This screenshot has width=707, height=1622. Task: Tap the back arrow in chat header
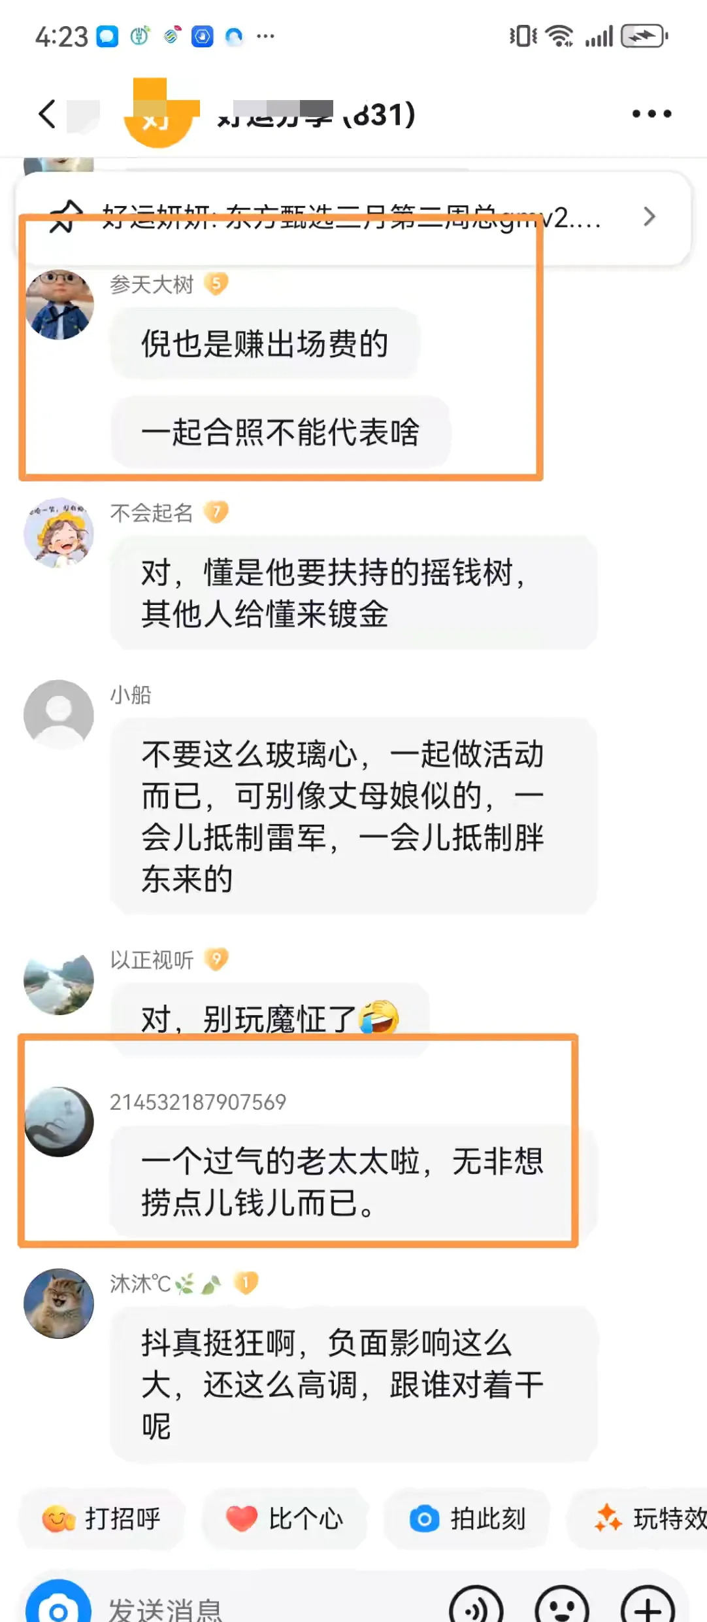click(x=47, y=114)
